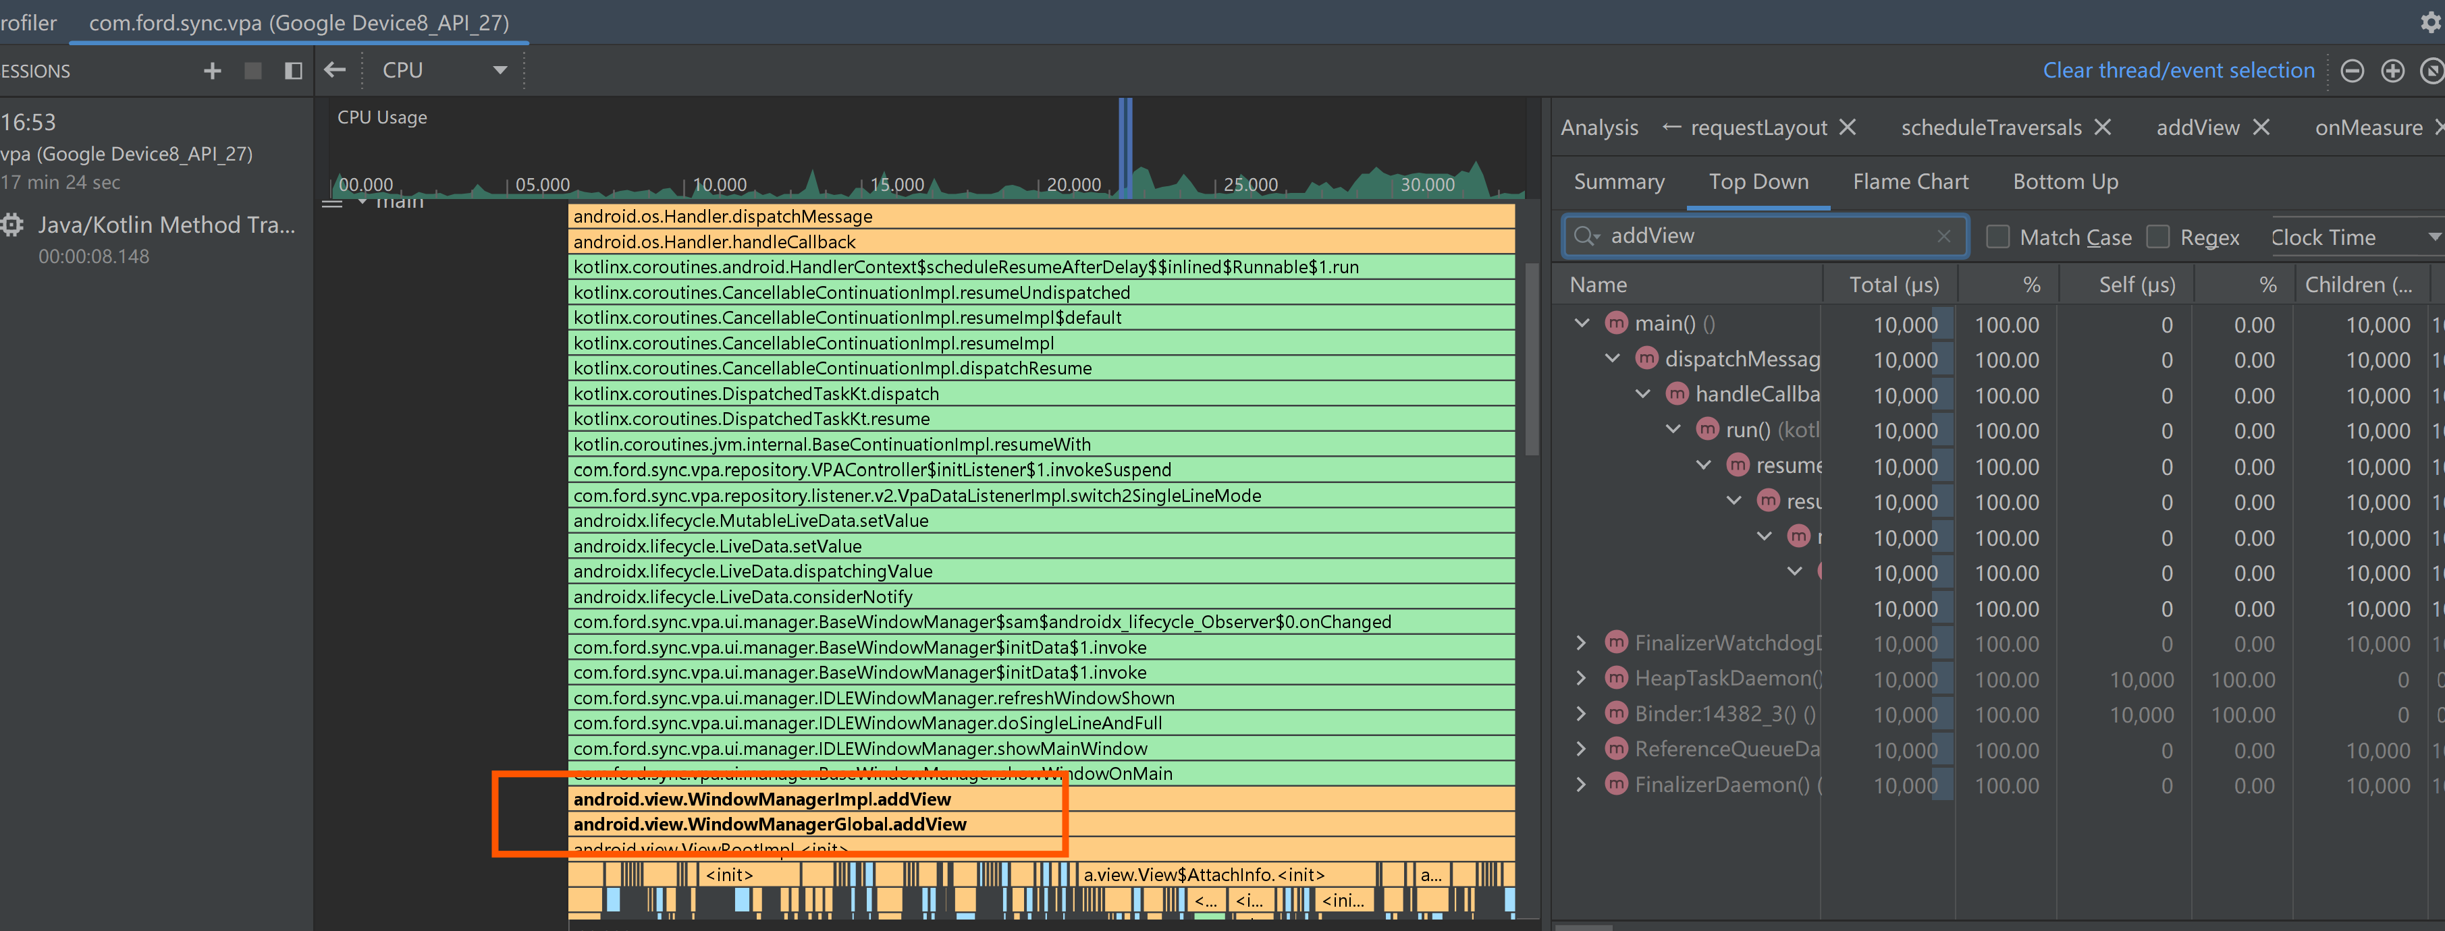Enable the Regex checkbox
Viewport: 2445px width, 931px height.
2157,236
